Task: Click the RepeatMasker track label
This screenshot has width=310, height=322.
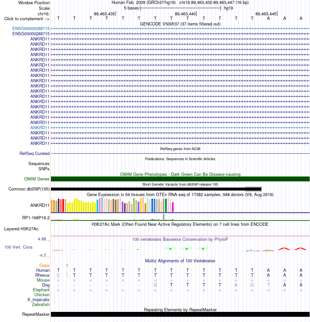Action: pyautogui.click(x=36, y=314)
